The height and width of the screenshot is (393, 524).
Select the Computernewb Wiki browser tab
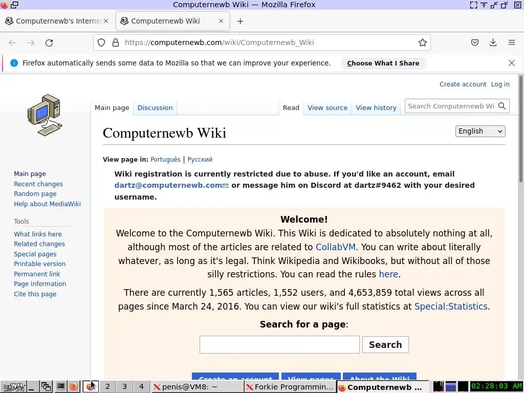(172, 21)
